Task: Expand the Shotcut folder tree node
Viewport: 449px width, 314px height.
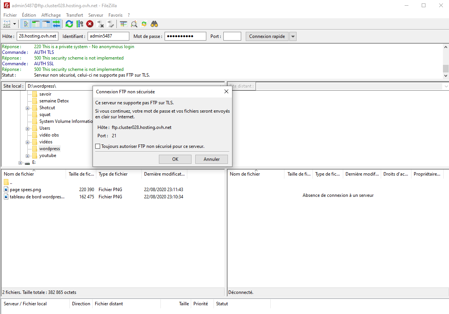Action: point(28,108)
